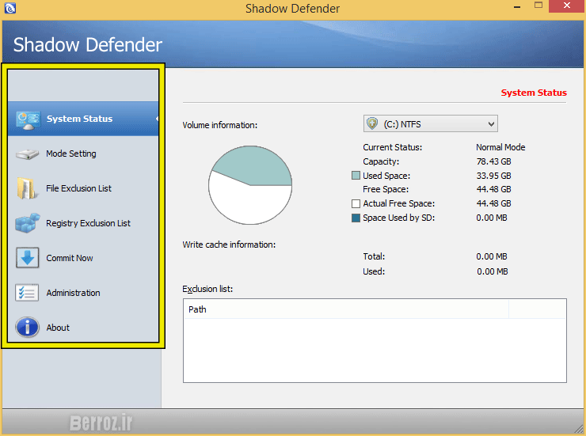This screenshot has height=436, width=586.
Task: Click the Administration checklist icon
Action: pos(27,293)
